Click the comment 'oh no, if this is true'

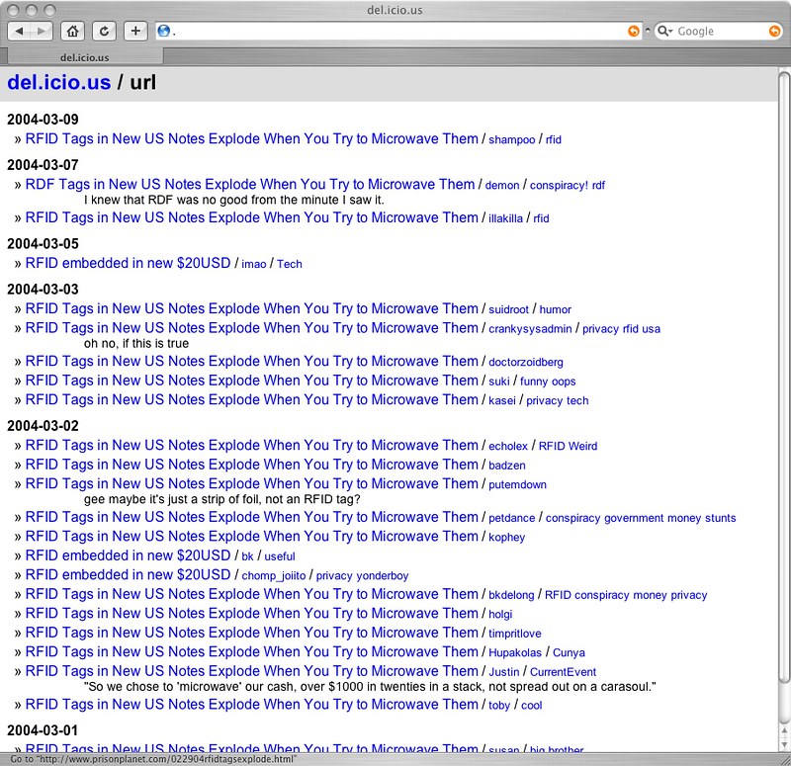click(136, 343)
